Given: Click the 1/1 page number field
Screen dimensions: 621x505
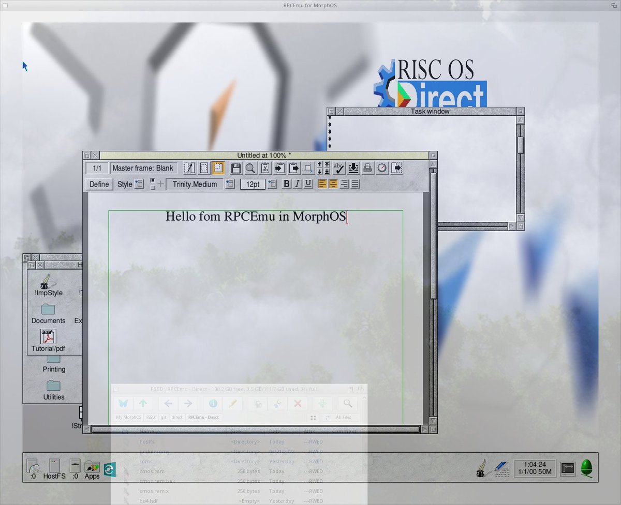Looking at the screenshot, I should click(97, 168).
